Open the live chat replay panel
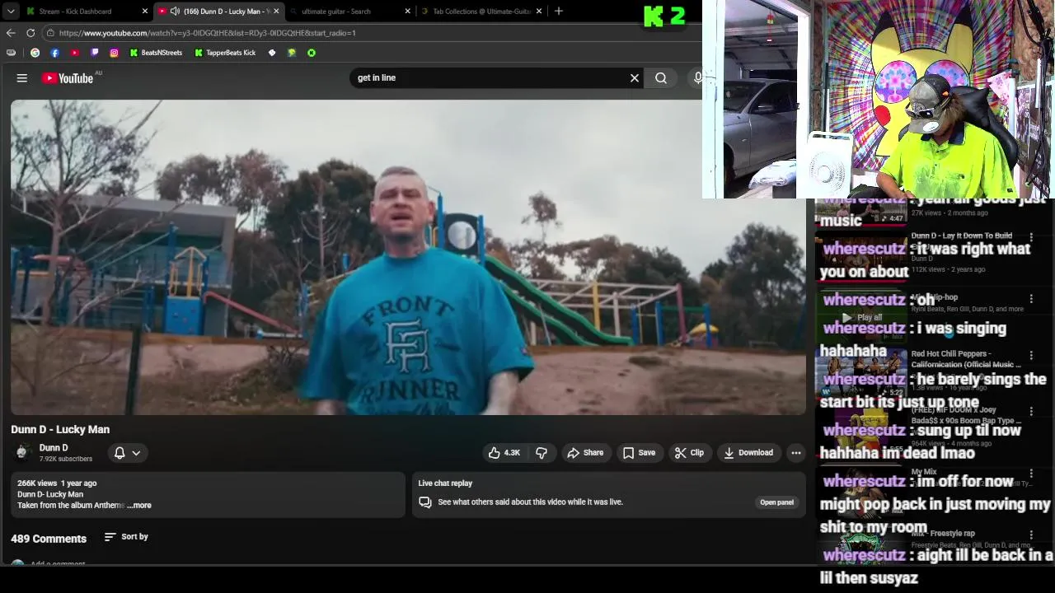Screen dimensions: 1055x593 point(776,502)
